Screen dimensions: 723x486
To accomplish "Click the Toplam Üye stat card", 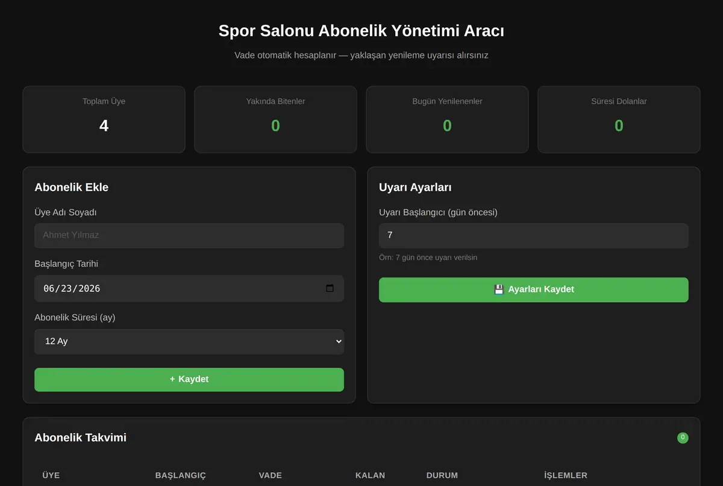I will 104,119.
